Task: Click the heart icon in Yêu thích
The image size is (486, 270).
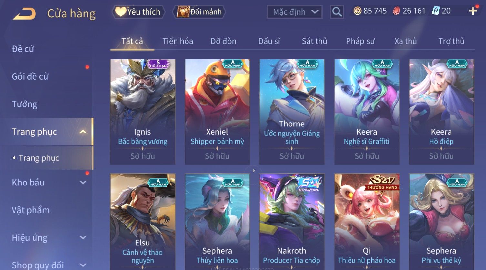Action: click(121, 12)
